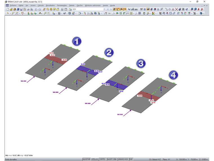Click the new node tool icon
Viewport: 214px width, 161px height.
pos(8,13)
